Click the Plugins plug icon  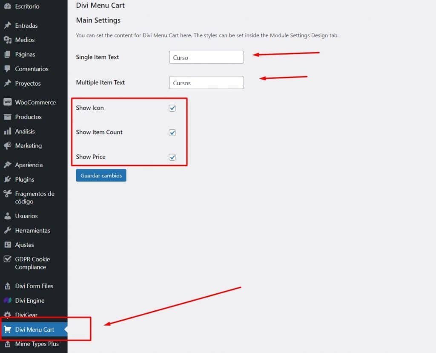pos(8,179)
